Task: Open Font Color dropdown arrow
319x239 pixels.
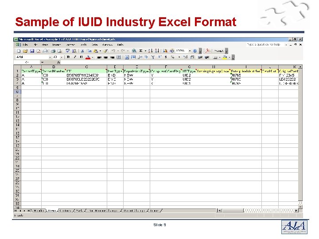Action: pos(93,58)
